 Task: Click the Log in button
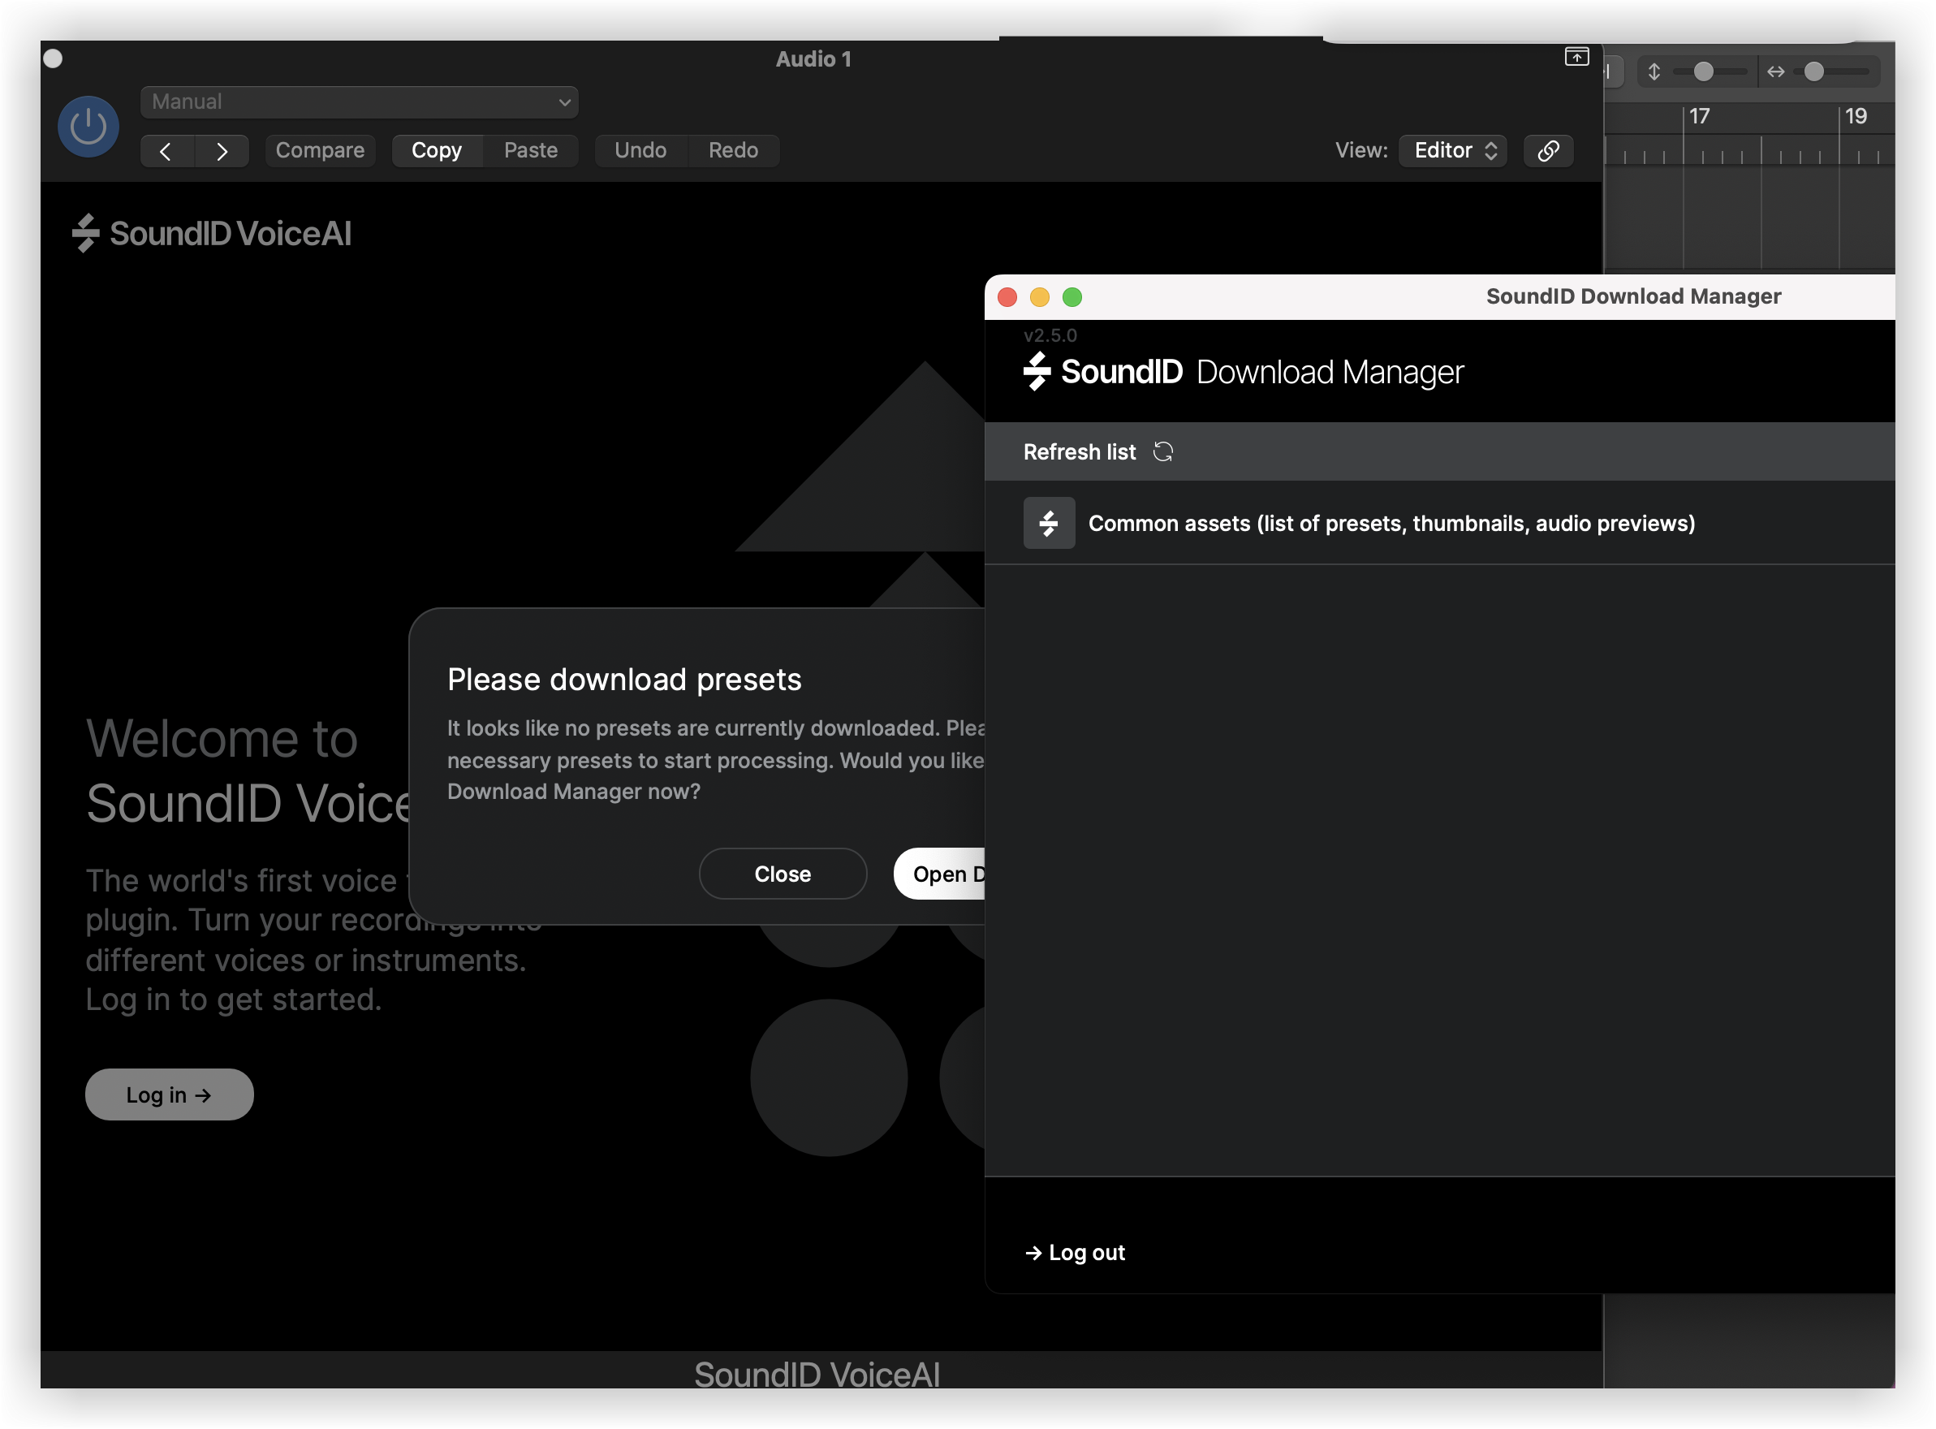coord(170,1094)
